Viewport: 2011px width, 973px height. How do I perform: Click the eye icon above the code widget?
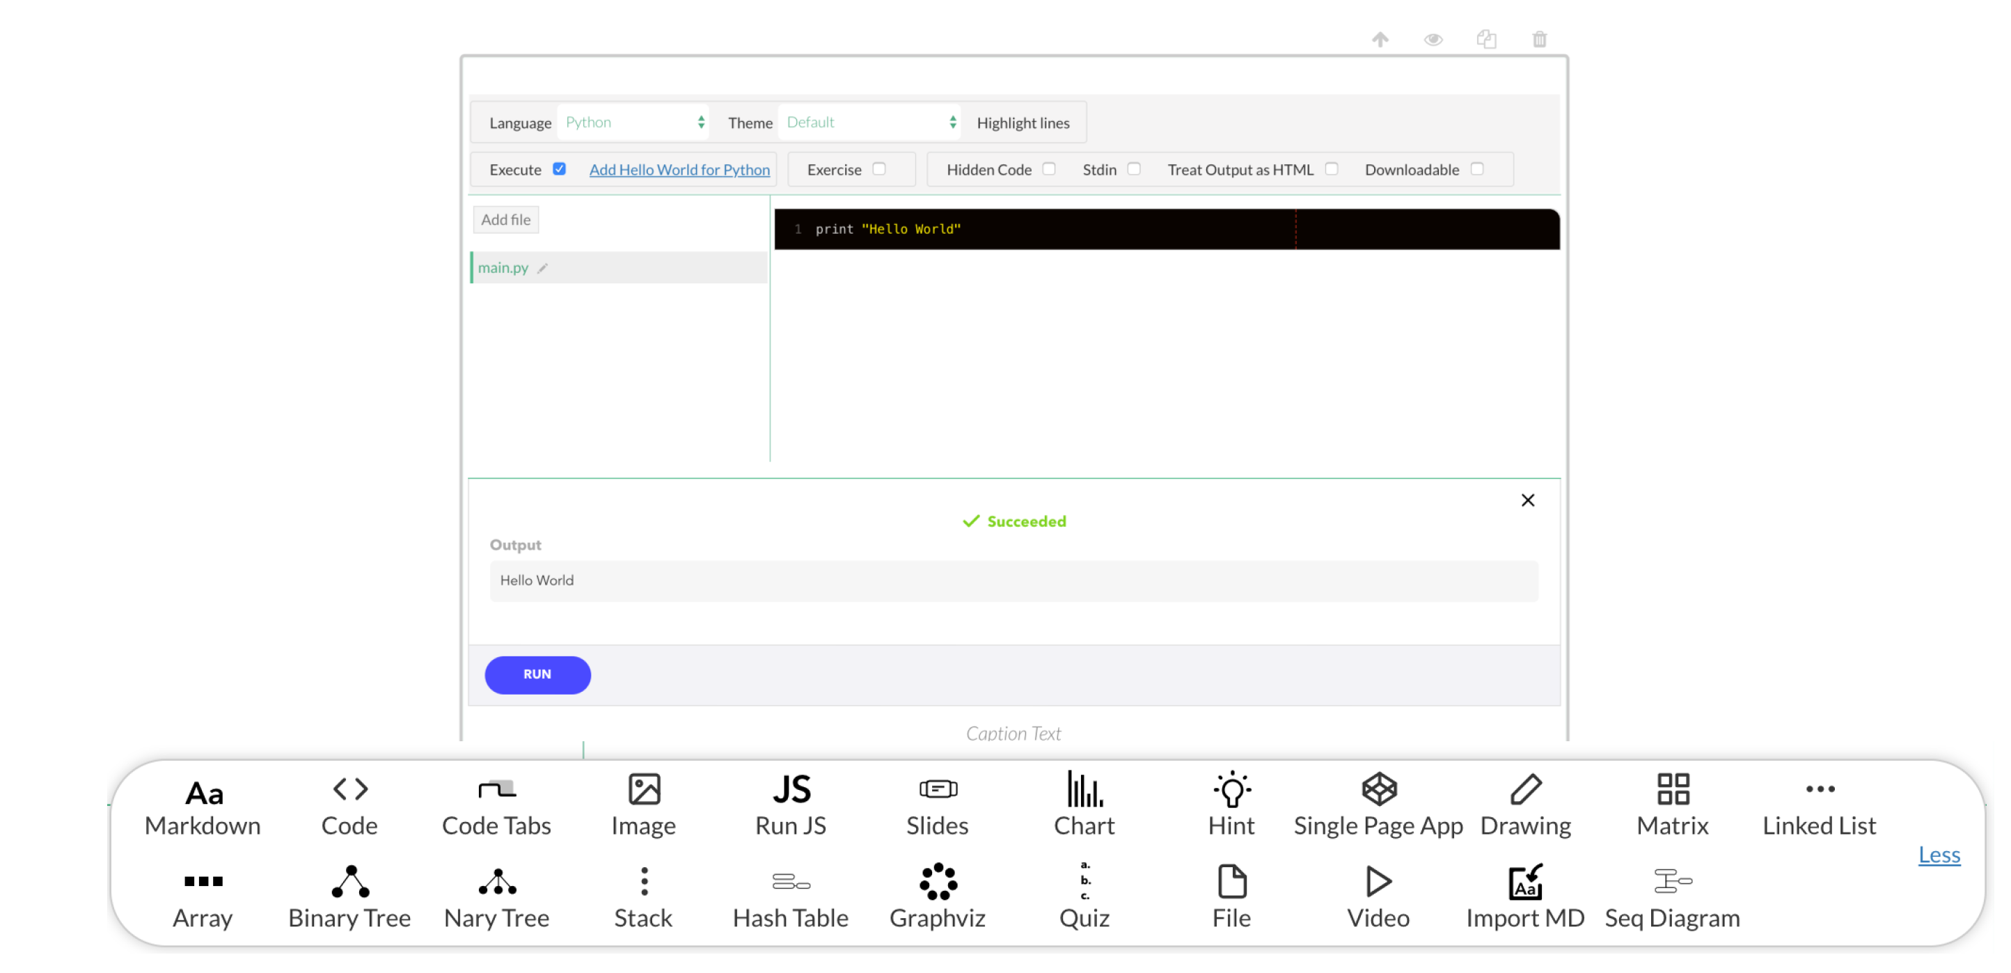click(1433, 39)
